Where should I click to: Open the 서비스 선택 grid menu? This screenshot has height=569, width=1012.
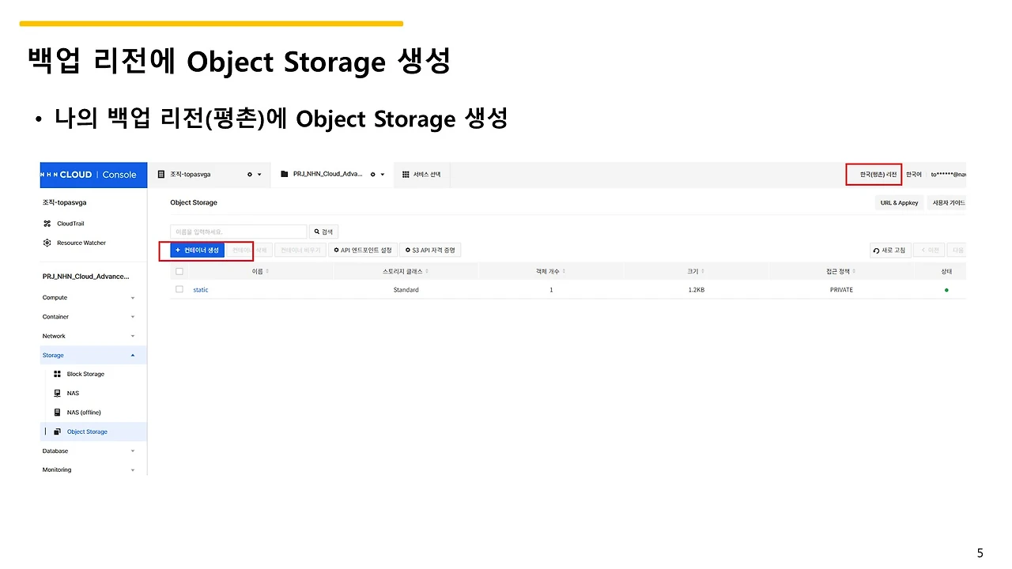pos(421,175)
